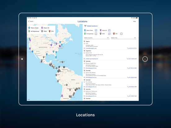Uncheck the Shipco Air checkbox
The image size is (171, 128).
click(109, 30)
